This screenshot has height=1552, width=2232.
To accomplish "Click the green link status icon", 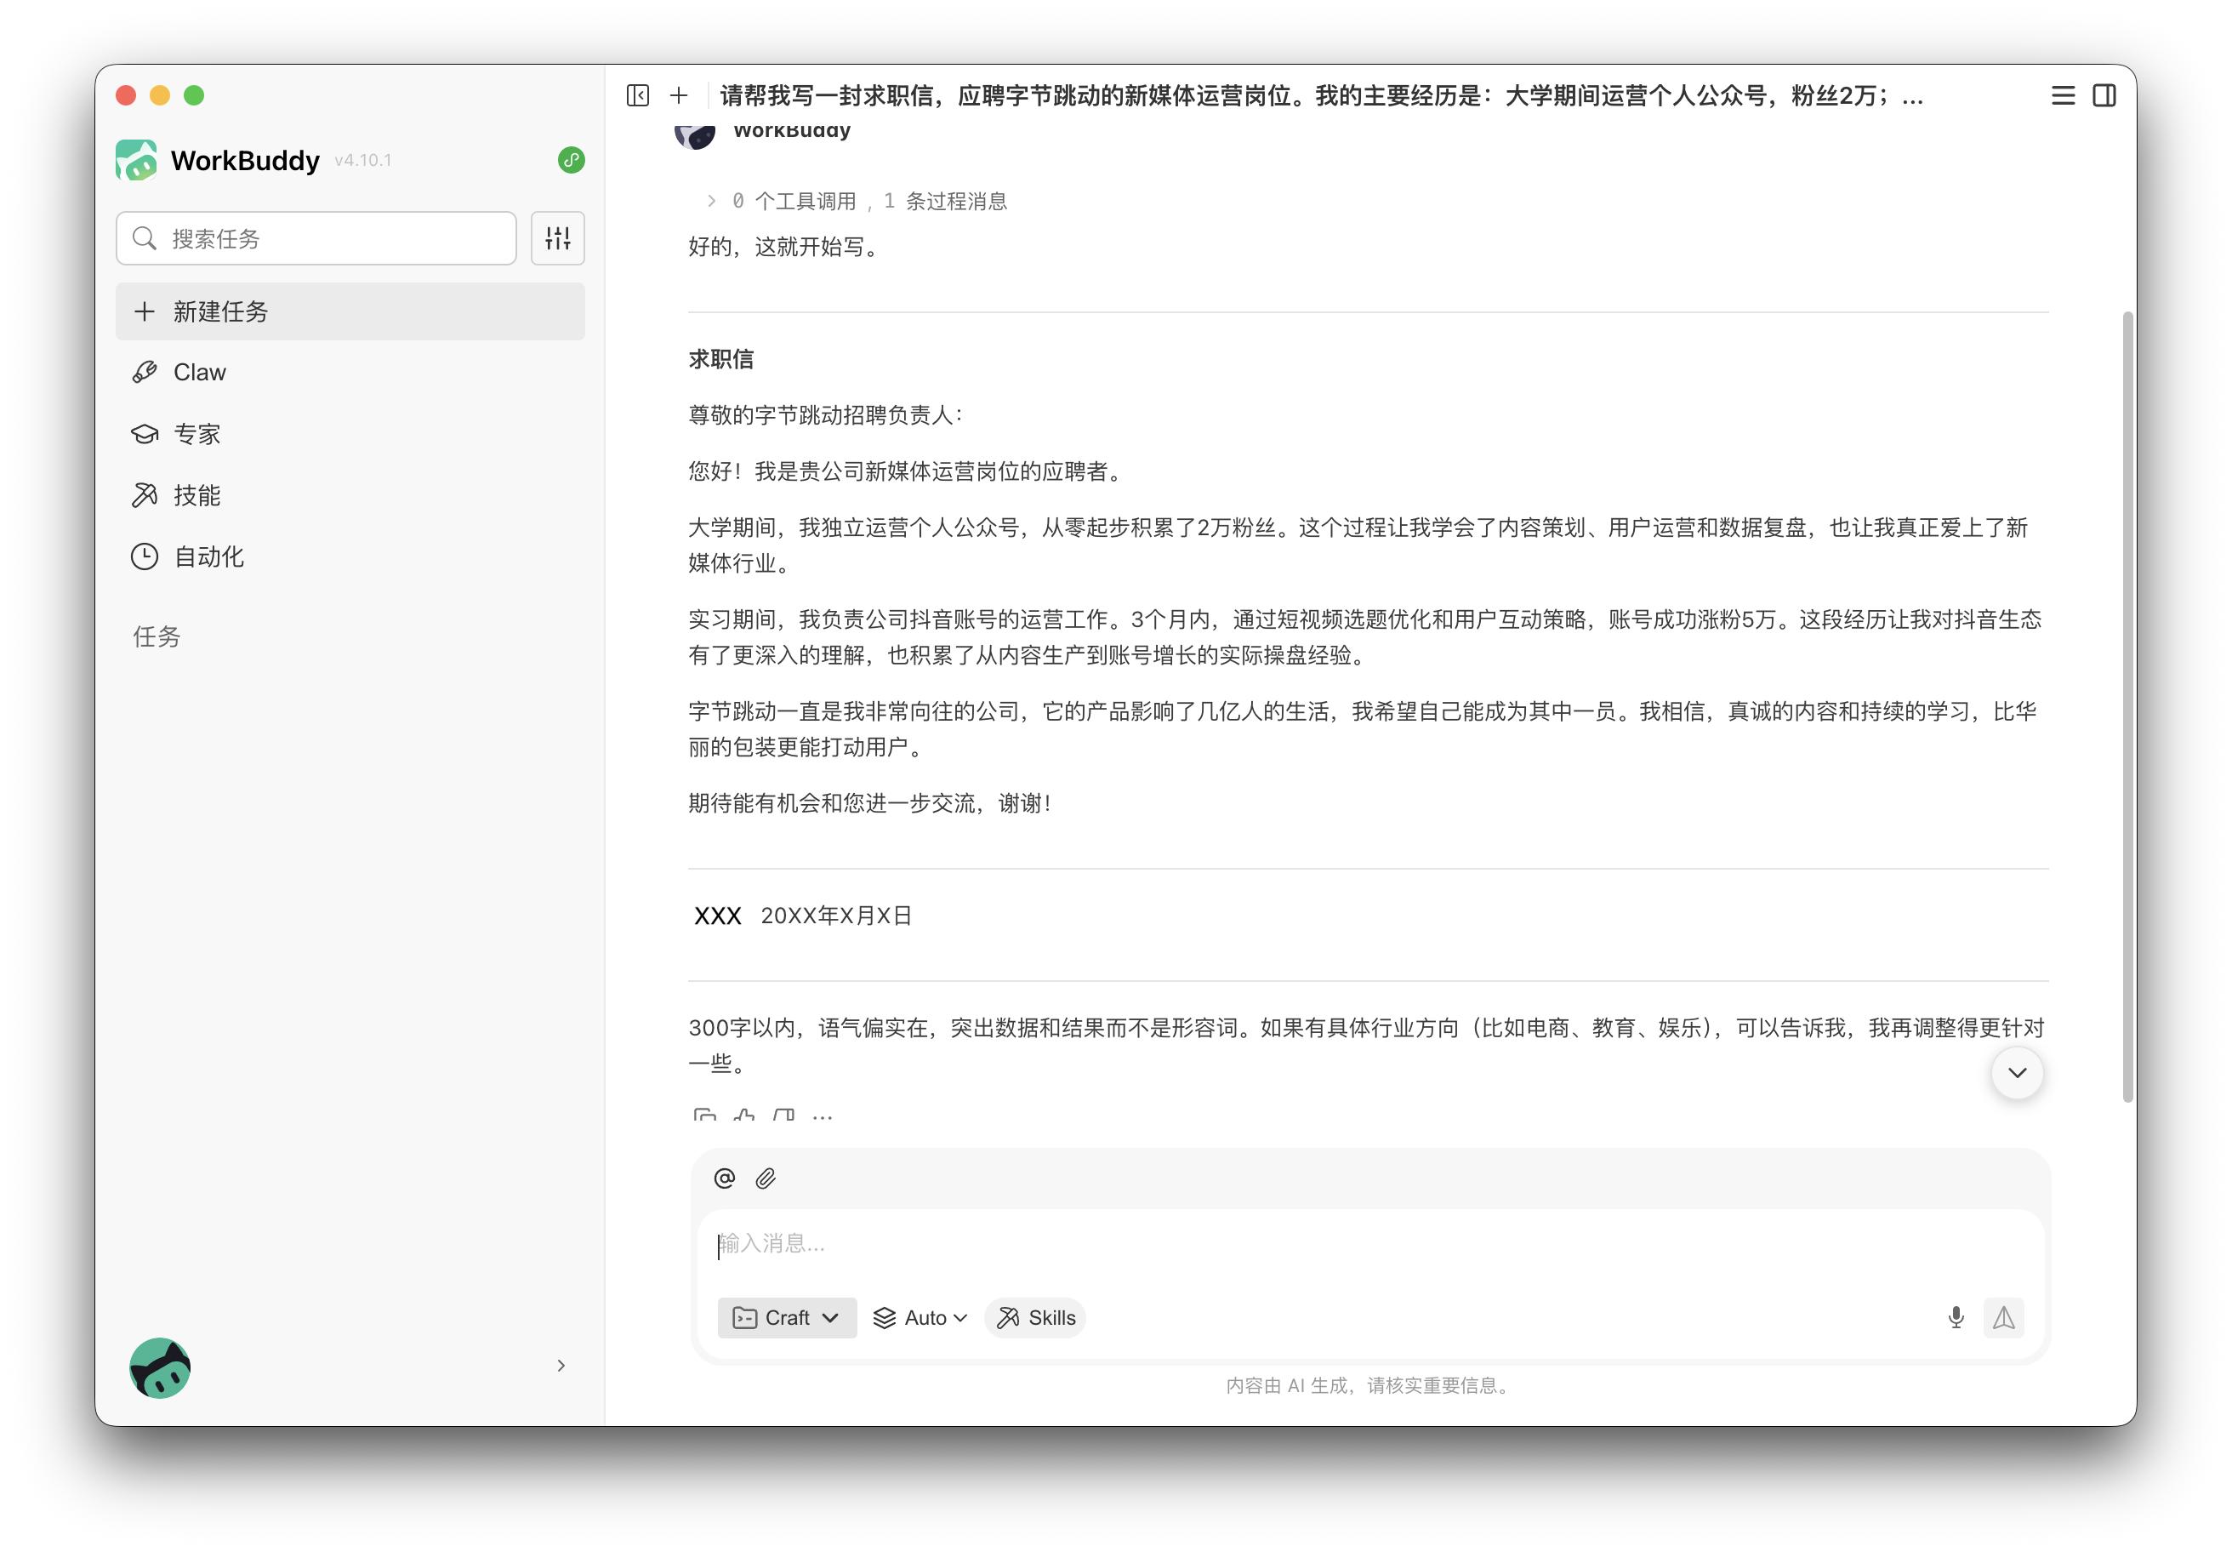I will point(572,161).
